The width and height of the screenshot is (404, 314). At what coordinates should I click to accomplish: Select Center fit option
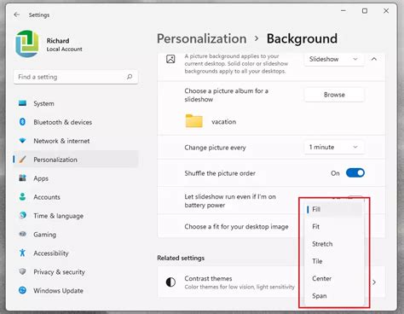334,278
